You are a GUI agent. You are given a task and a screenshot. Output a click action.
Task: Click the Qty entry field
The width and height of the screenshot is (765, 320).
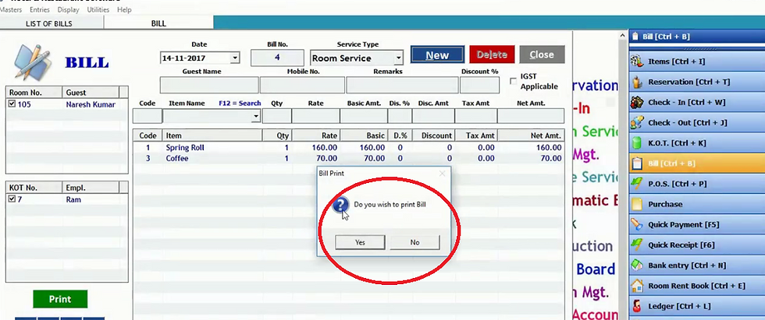pyautogui.click(x=276, y=116)
